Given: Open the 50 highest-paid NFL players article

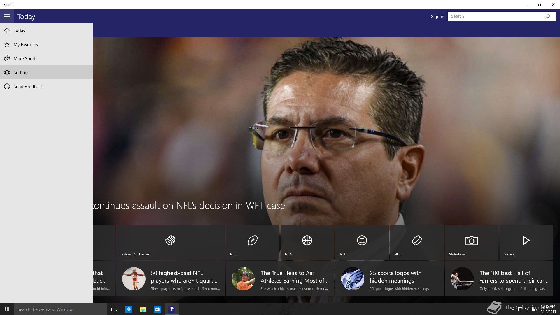Looking at the screenshot, I should [x=170, y=279].
